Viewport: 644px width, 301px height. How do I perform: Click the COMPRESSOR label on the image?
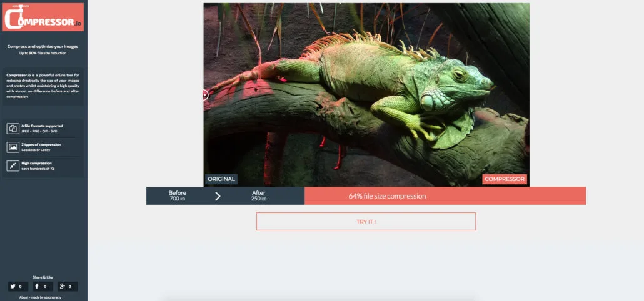point(505,179)
